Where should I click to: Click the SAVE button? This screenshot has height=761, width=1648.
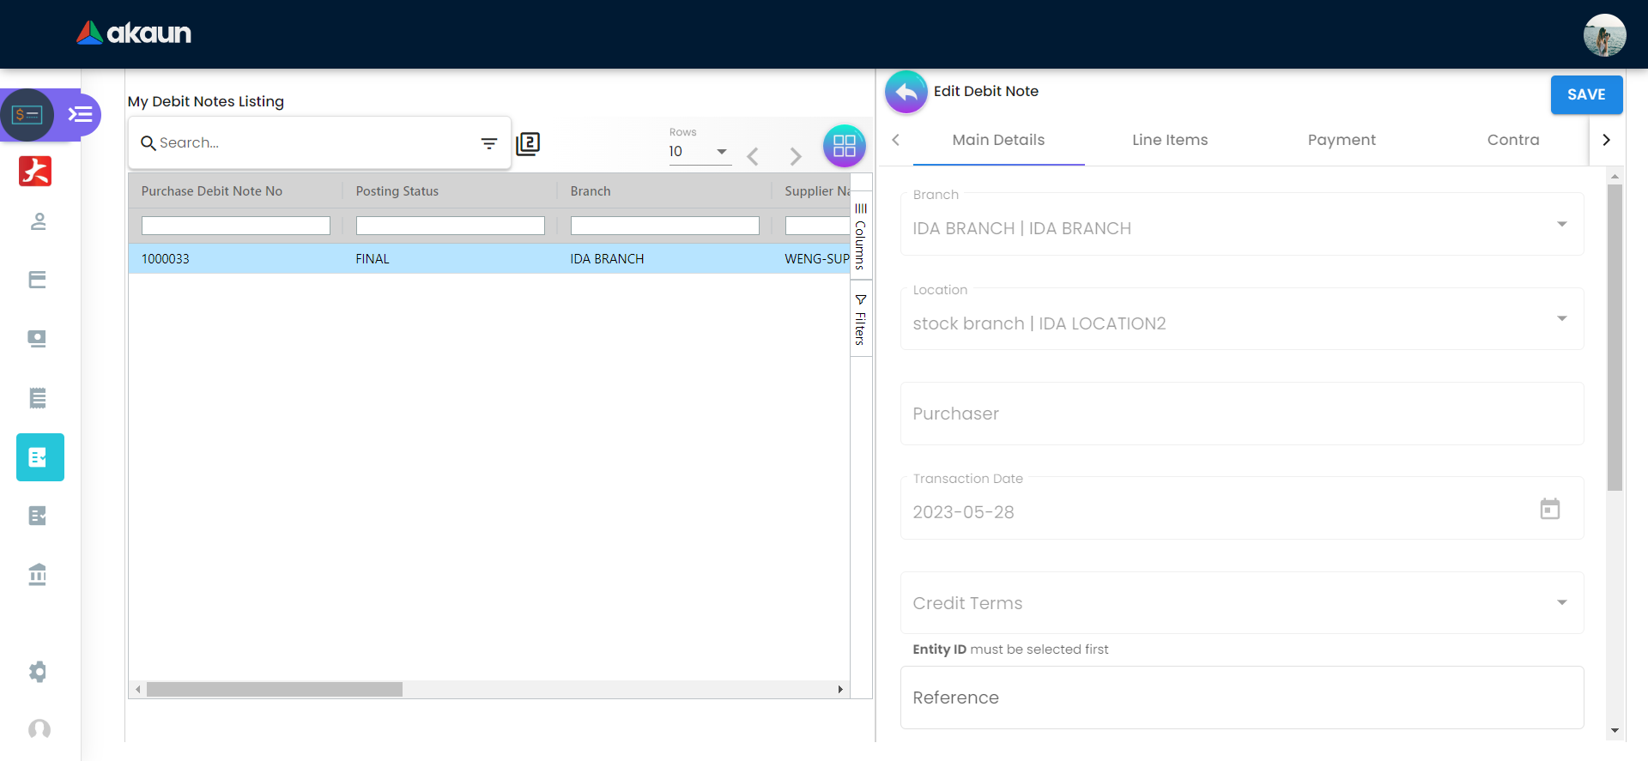1585,94
